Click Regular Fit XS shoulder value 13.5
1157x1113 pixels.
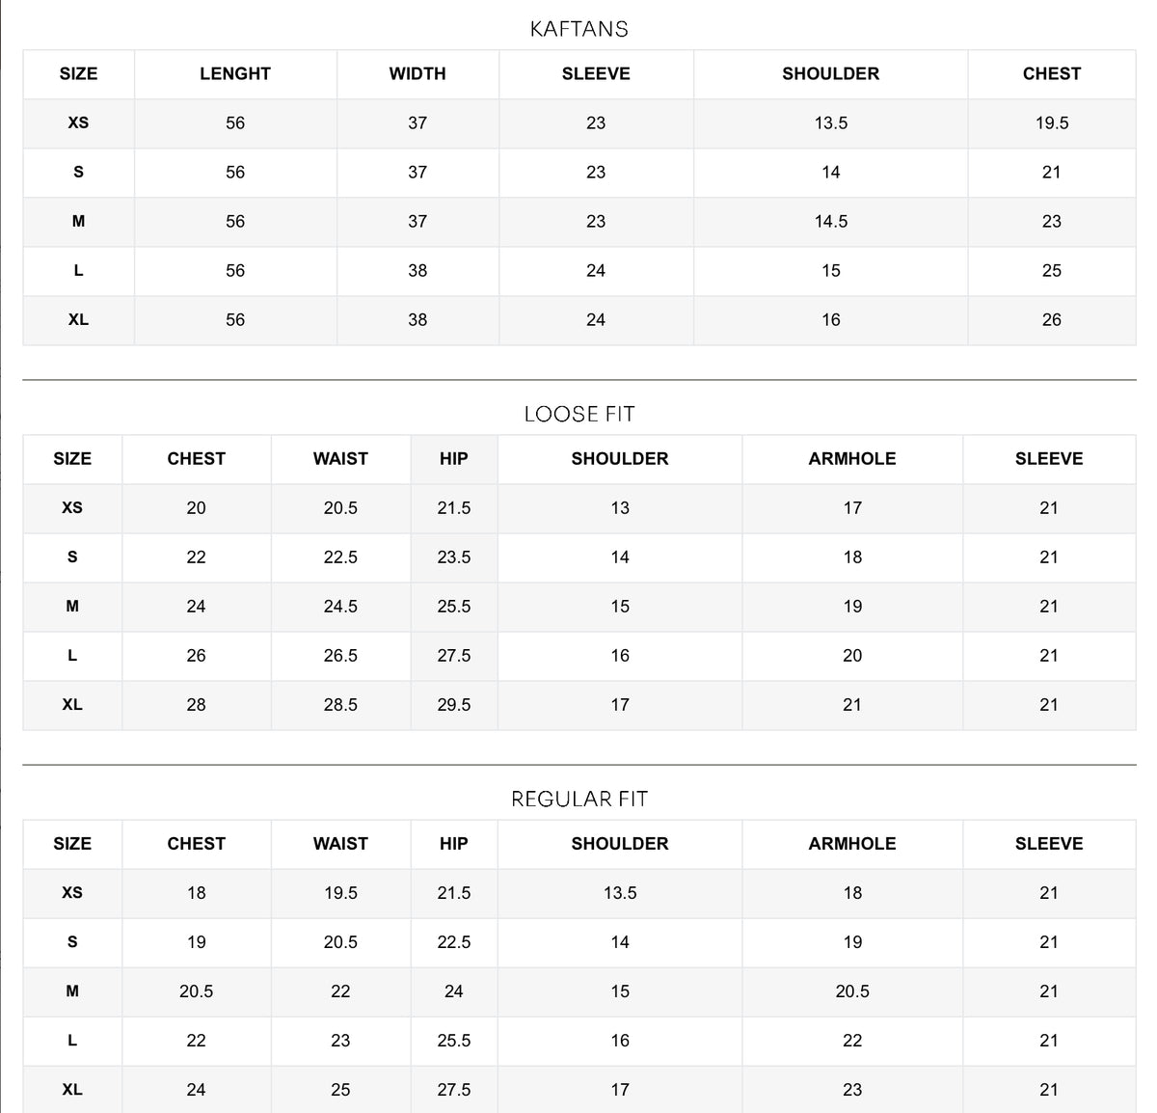(620, 893)
